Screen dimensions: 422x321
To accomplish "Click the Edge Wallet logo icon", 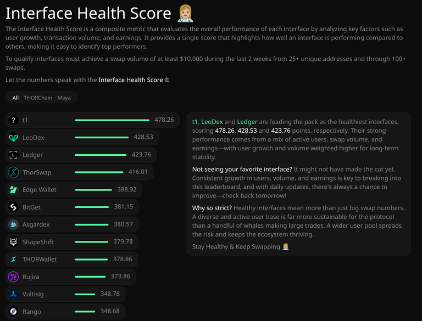I will 13,190.
